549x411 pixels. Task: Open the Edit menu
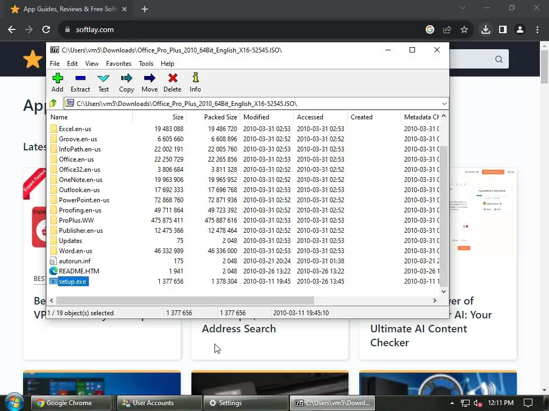[x=72, y=64]
